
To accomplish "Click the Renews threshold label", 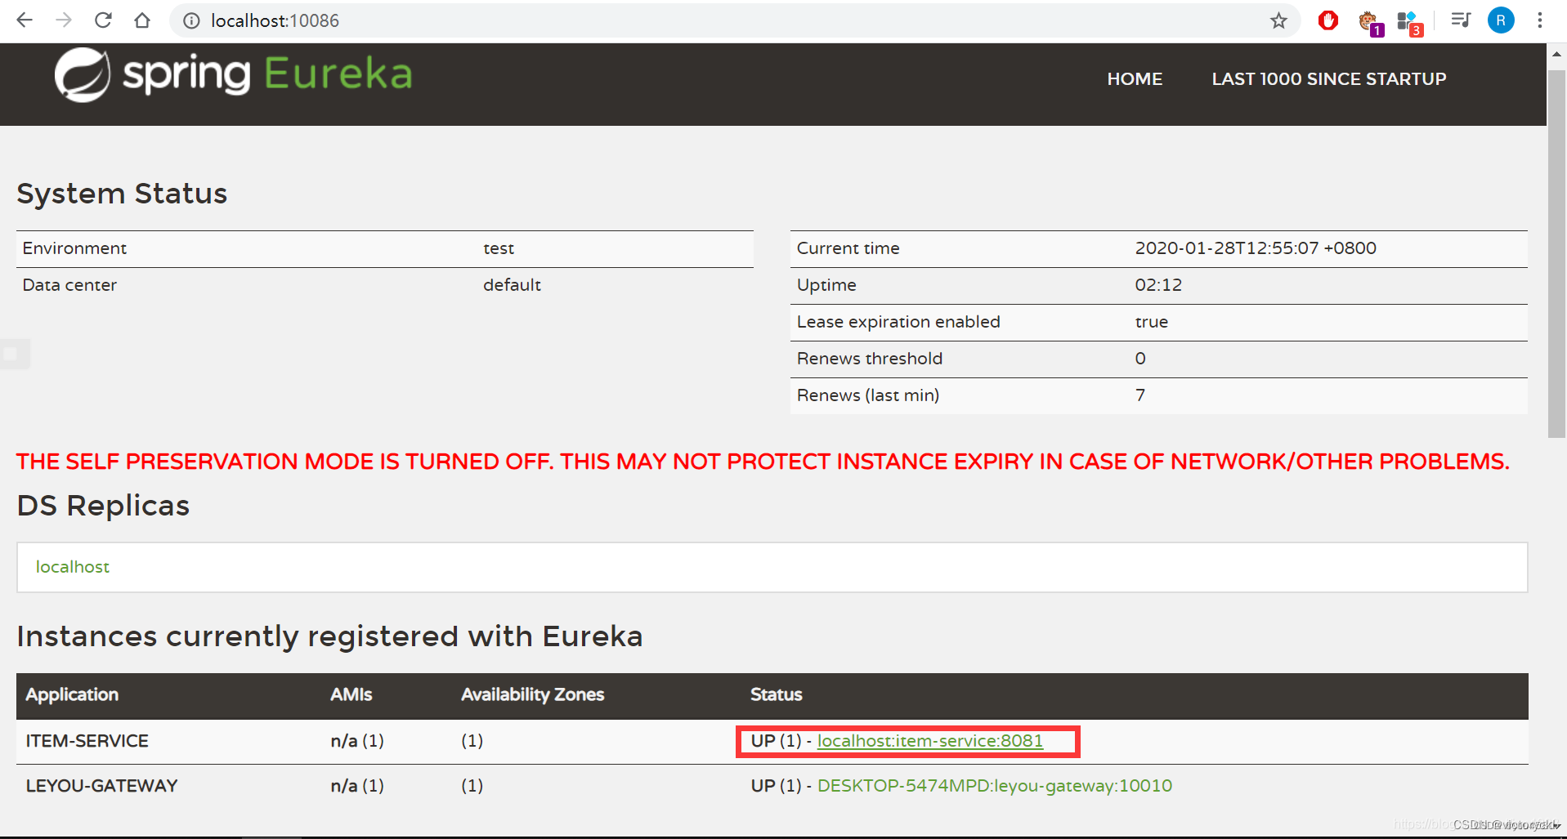I will [x=870, y=359].
